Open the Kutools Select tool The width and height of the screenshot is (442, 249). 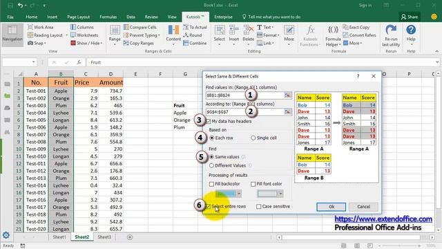(x=220, y=35)
